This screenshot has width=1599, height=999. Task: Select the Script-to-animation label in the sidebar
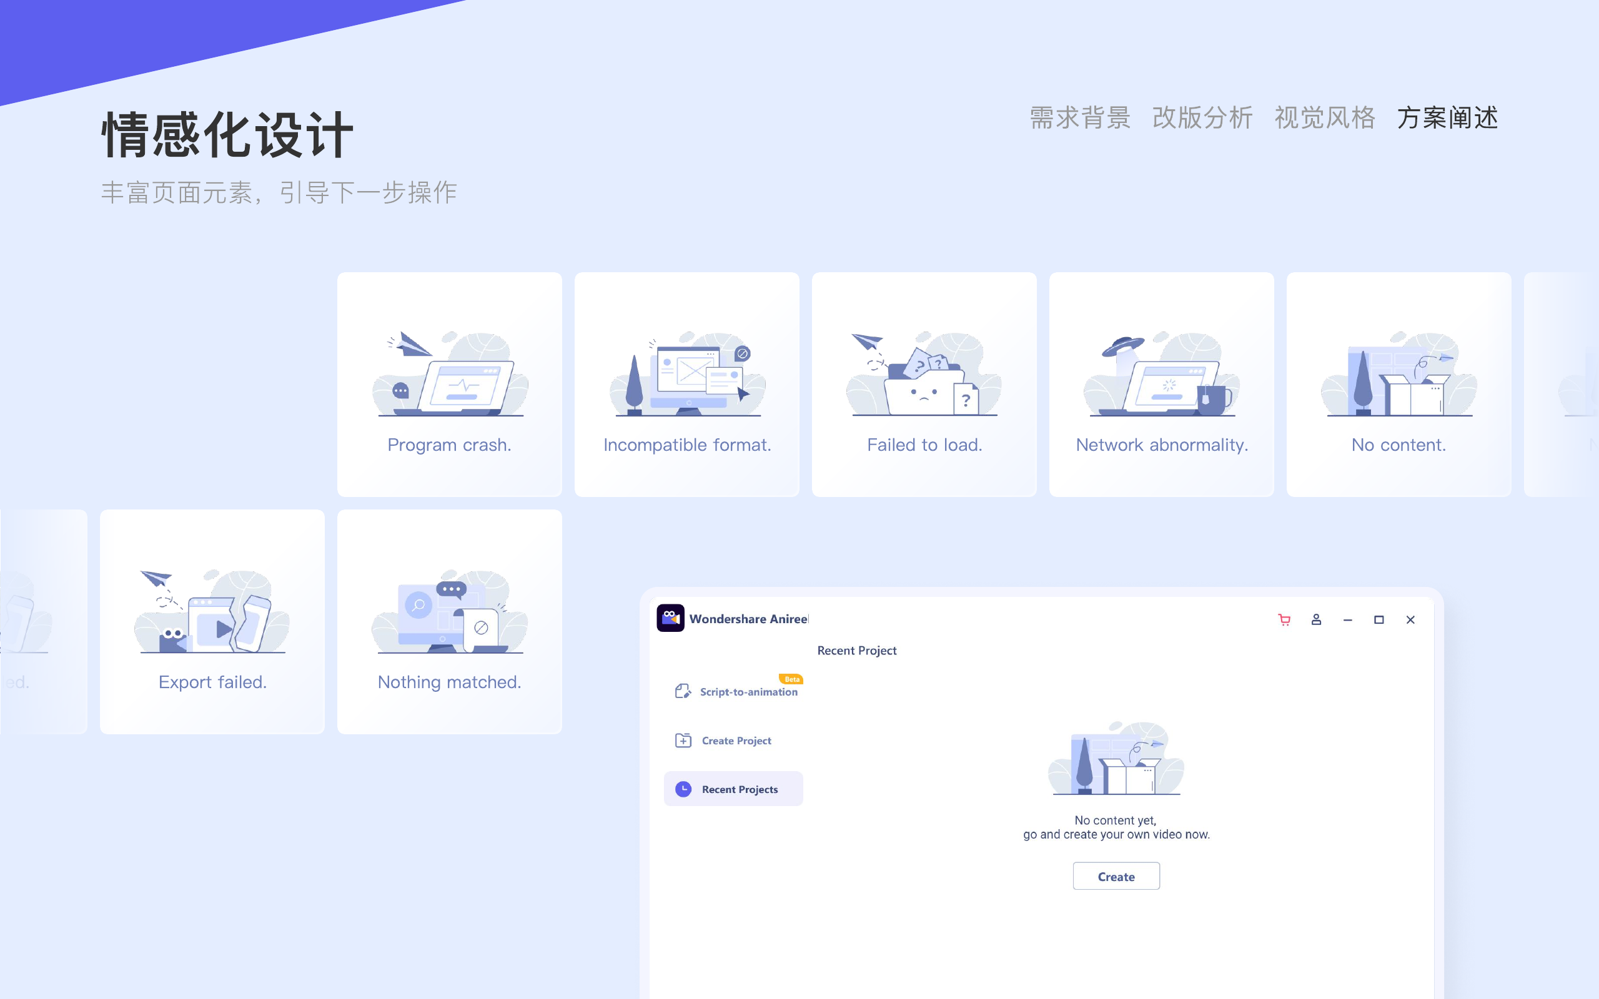pos(749,692)
